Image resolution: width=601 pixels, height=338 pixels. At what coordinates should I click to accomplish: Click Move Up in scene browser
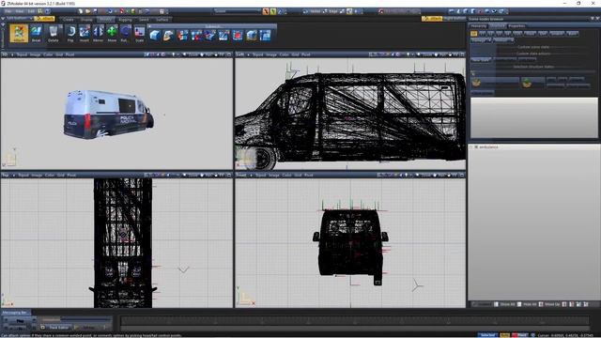(549, 304)
